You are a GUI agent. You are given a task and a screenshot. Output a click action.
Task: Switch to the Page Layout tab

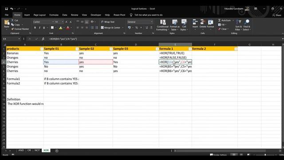tap(39, 15)
